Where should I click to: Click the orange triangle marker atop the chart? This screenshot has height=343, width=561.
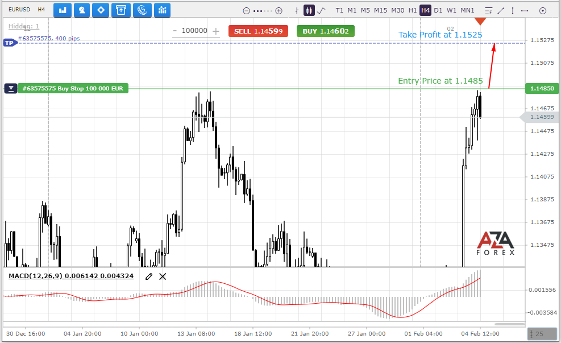[480, 22]
